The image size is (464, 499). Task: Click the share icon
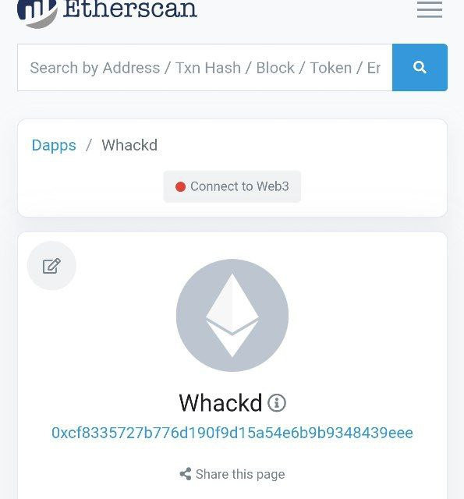pyautogui.click(x=186, y=474)
